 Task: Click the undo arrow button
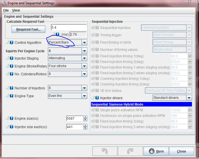pyautogui.click(x=105, y=151)
